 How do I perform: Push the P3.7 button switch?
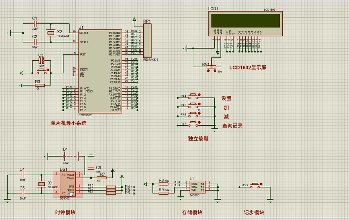[x=193, y=124]
